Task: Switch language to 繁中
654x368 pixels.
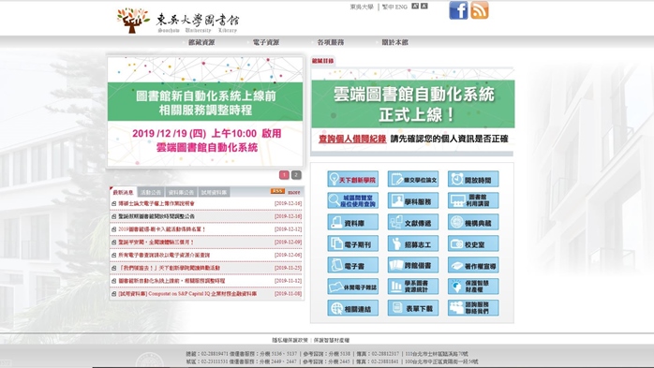Action: (x=388, y=7)
